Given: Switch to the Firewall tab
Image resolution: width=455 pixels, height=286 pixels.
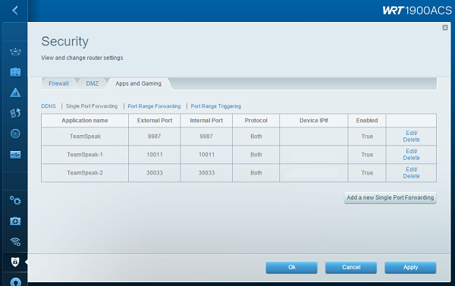Looking at the screenshot, I should coord(58,83).
